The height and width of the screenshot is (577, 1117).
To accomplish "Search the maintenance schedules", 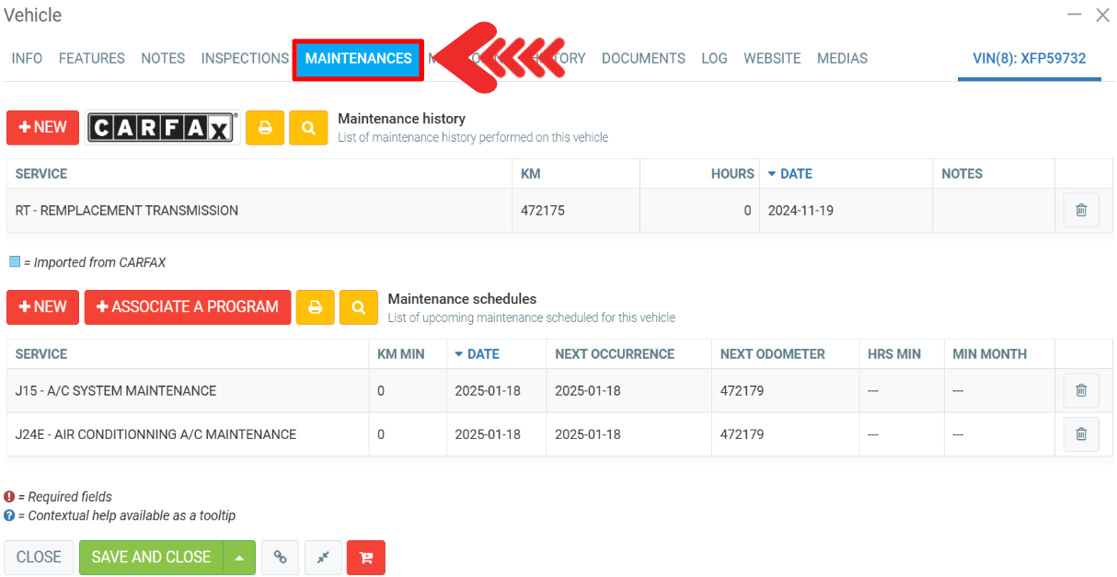I will pyautogui.click(x=358, y=307).
